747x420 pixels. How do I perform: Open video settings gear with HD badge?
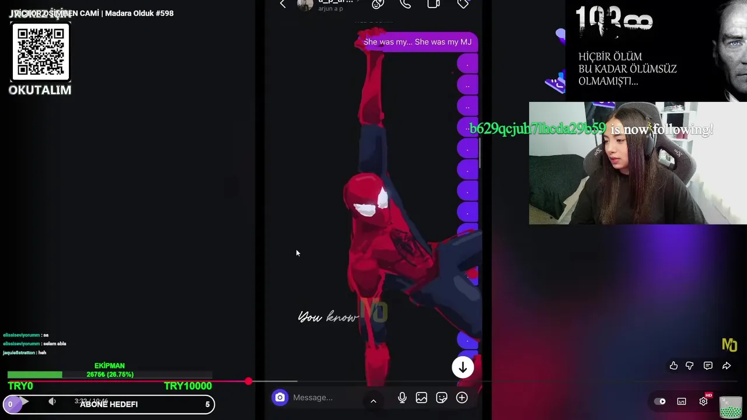pos(704,401)
